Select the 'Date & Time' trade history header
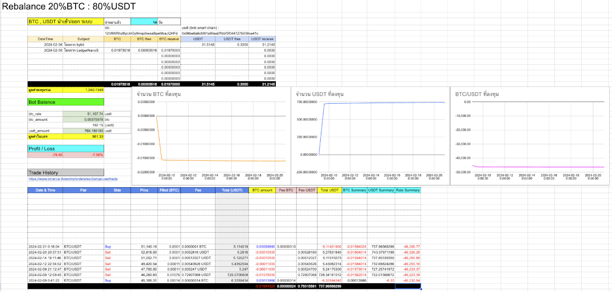The image size is (612, 292). (x=46, y=190)
